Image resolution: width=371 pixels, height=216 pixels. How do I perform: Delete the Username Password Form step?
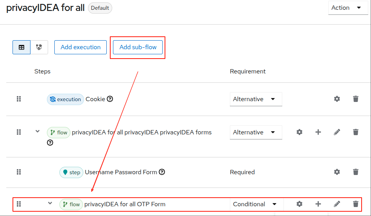356,172
